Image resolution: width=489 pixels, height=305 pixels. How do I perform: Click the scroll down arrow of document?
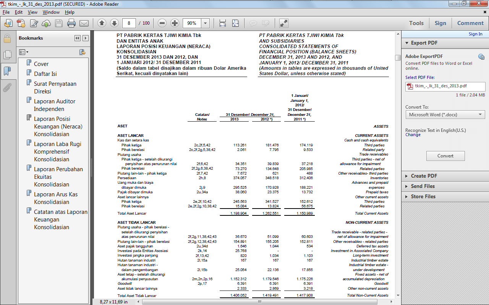[x=398, y=295]
